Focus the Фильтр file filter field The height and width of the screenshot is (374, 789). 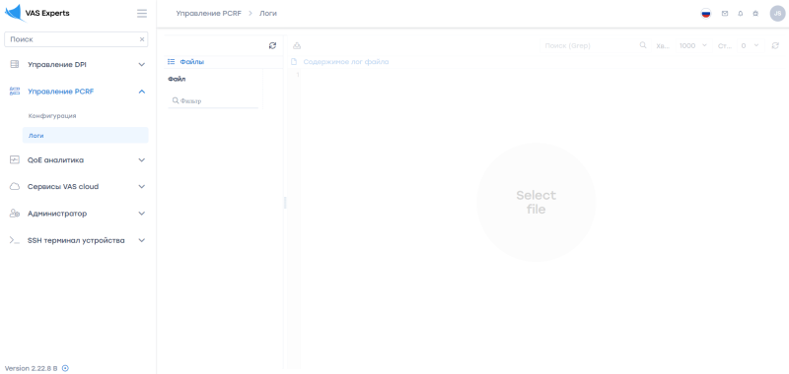[213, 101]
